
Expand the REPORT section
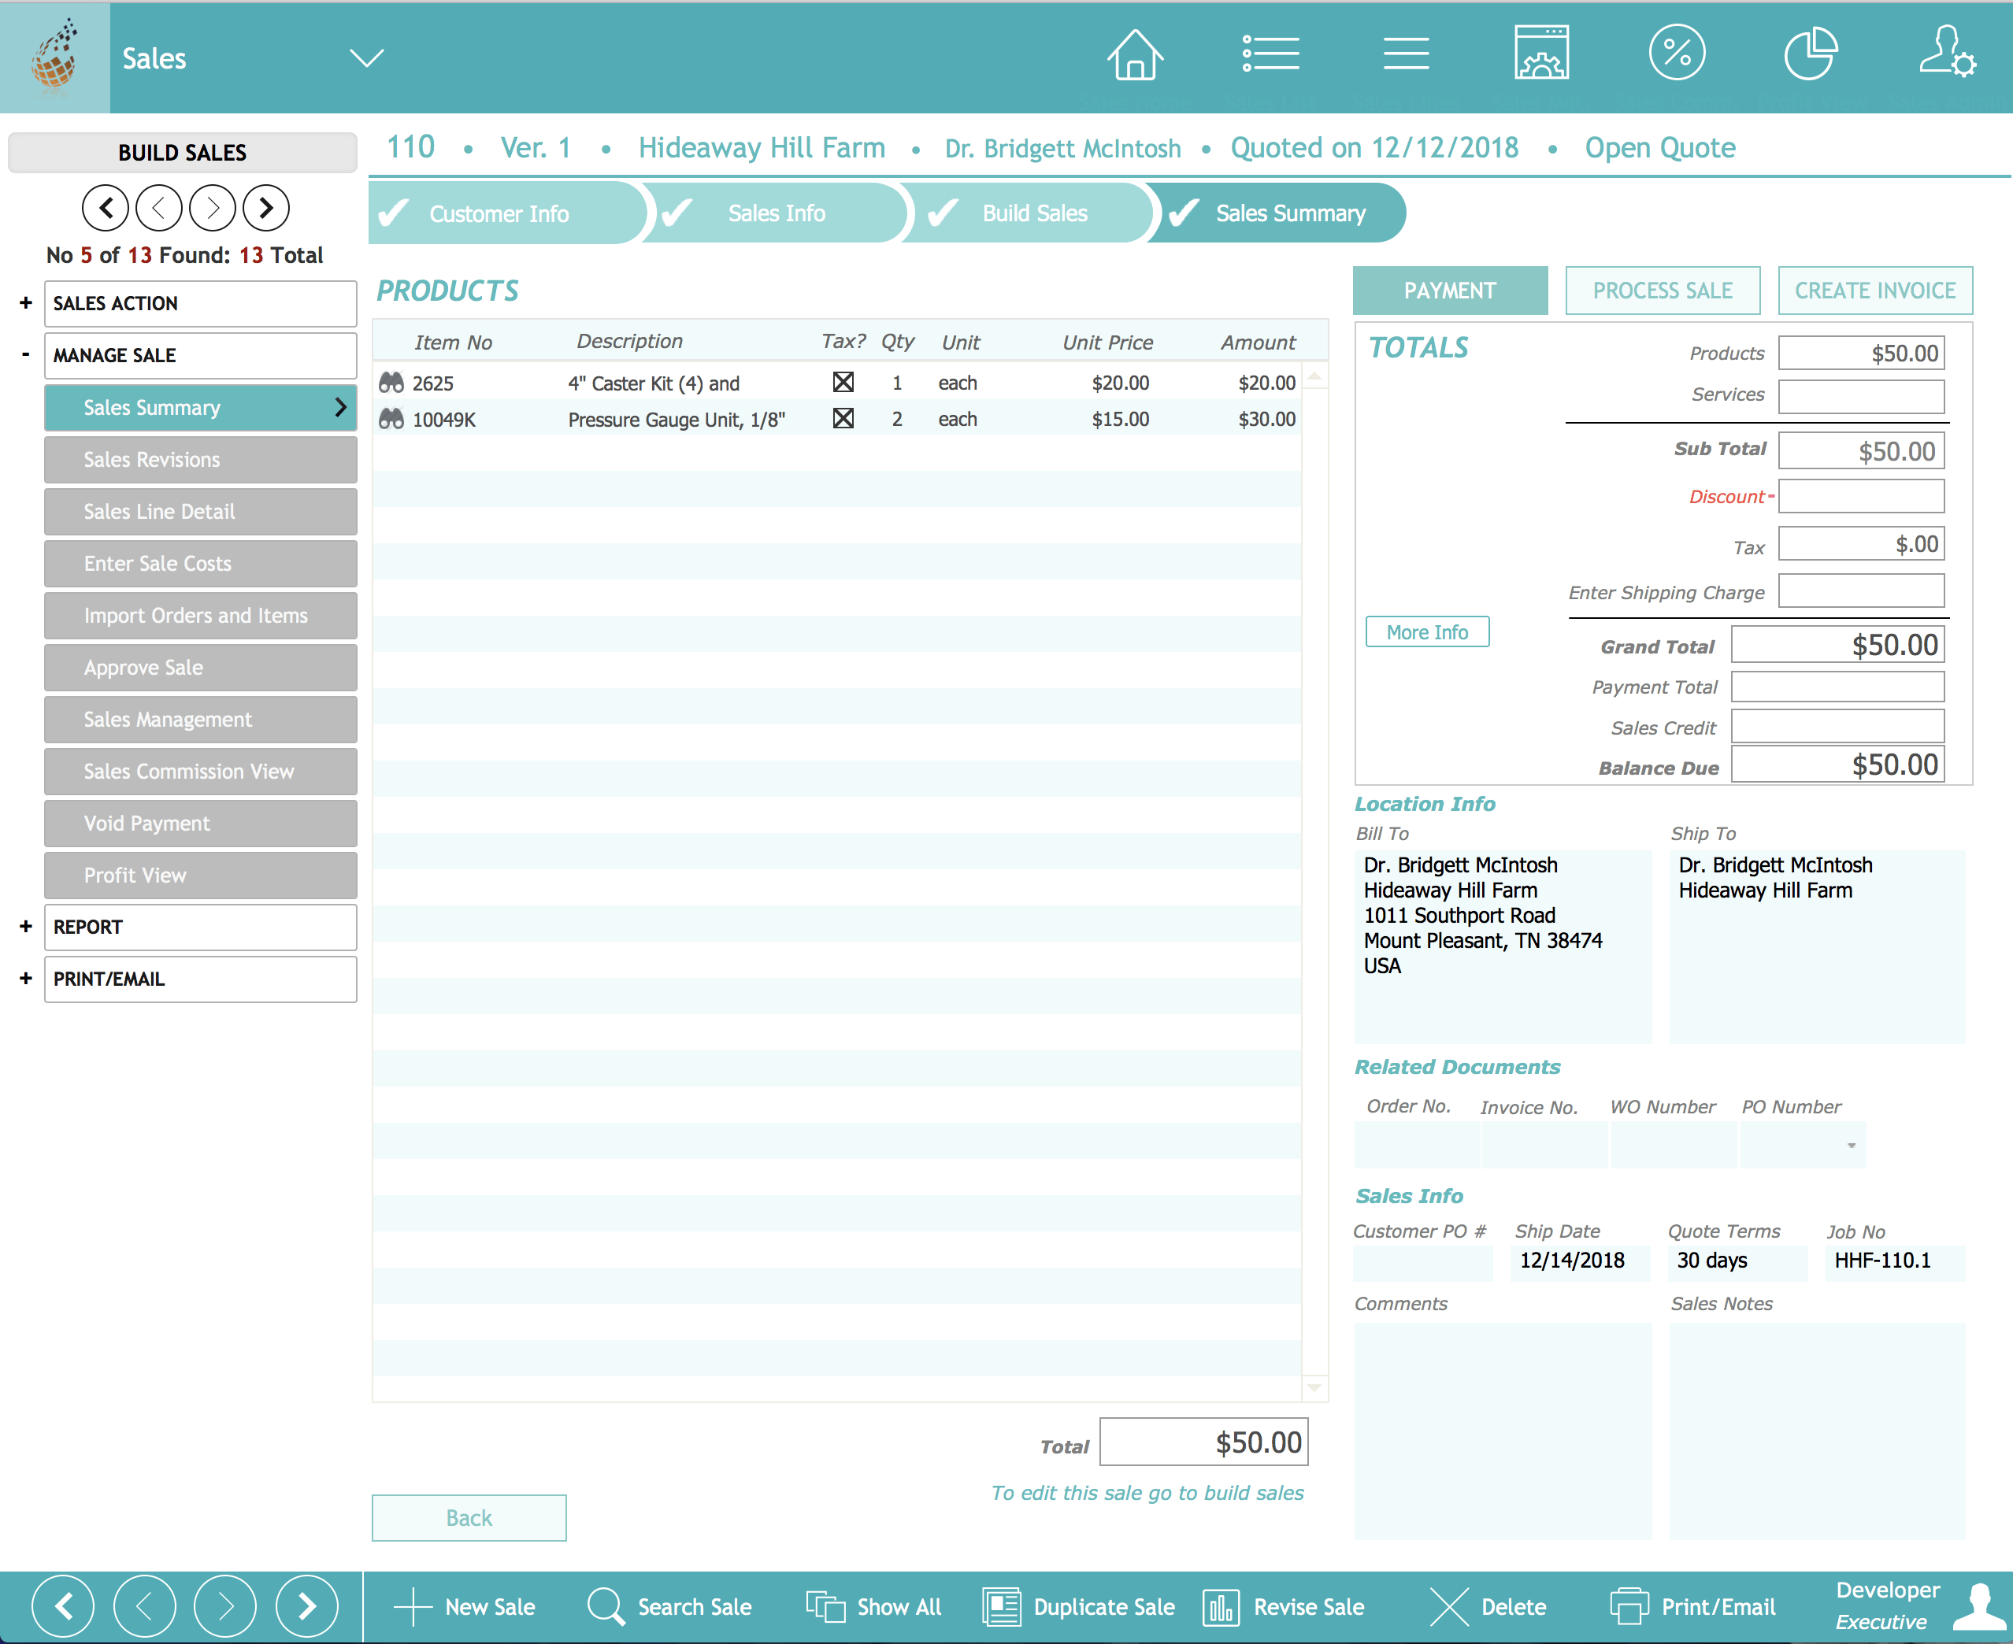(x=25, y=928)
